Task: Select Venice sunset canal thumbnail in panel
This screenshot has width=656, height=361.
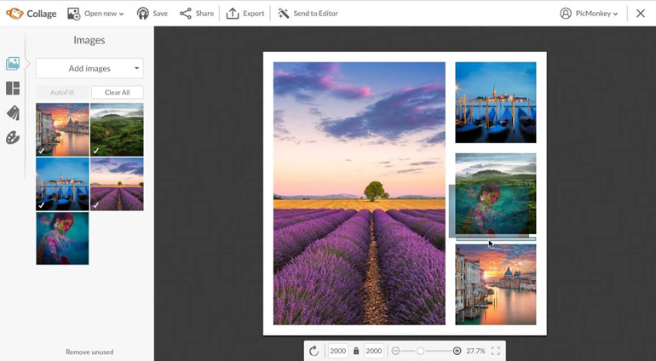Action: 62,129
